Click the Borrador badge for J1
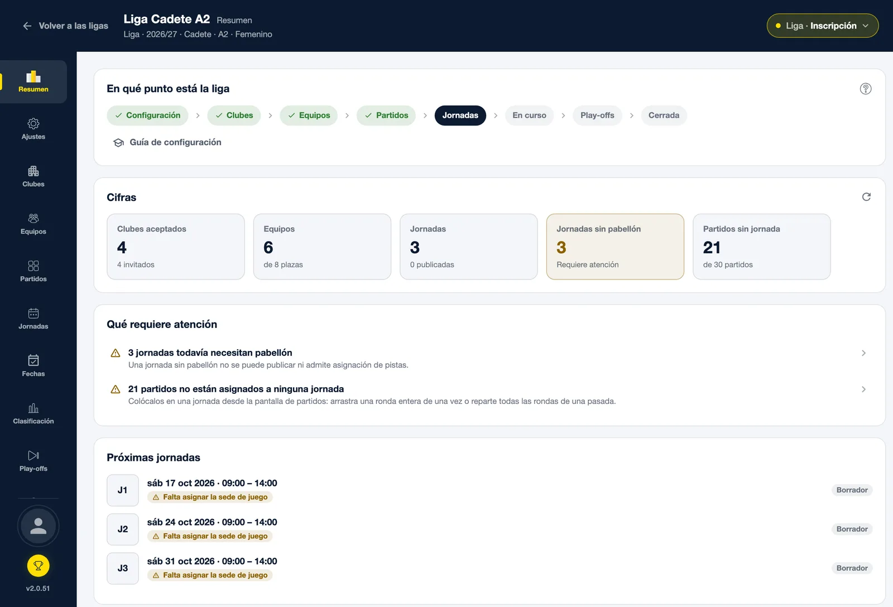This screenshot has height=607, width=893. tap(852, 490)
